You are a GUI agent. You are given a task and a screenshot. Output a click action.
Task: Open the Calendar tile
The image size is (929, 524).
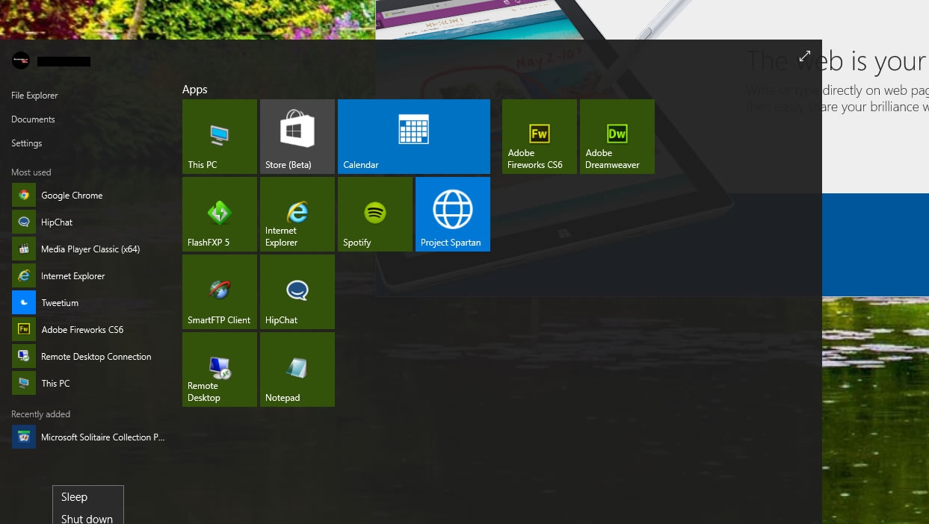[414, 137]
